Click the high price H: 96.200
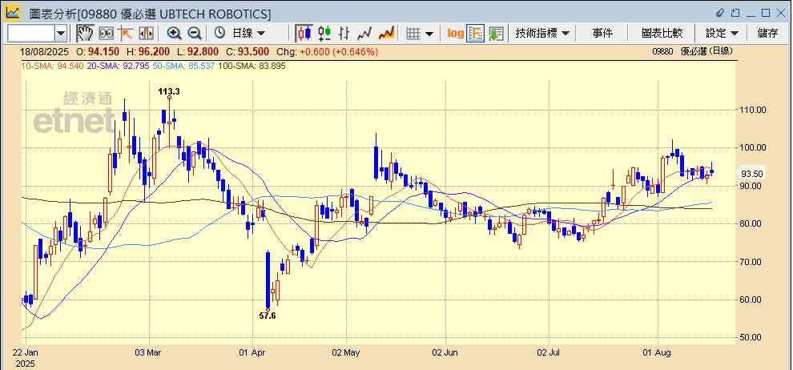The image size is (793, 370). [x=148, y=51]
